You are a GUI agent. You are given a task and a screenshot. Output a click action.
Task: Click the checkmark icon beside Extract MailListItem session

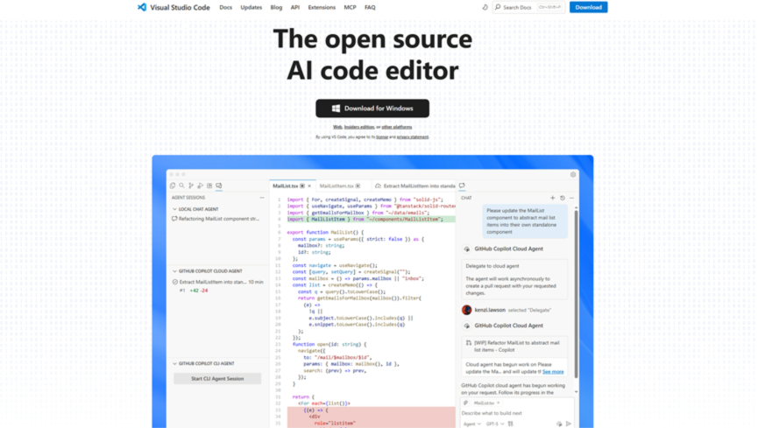tap(175, 282)
